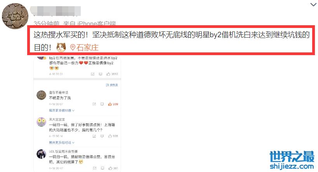Expand more replies under '不就是为了洗' comment
Viewport: 318px width, 172px height.
pyautogui.click(x=62, y=110)
